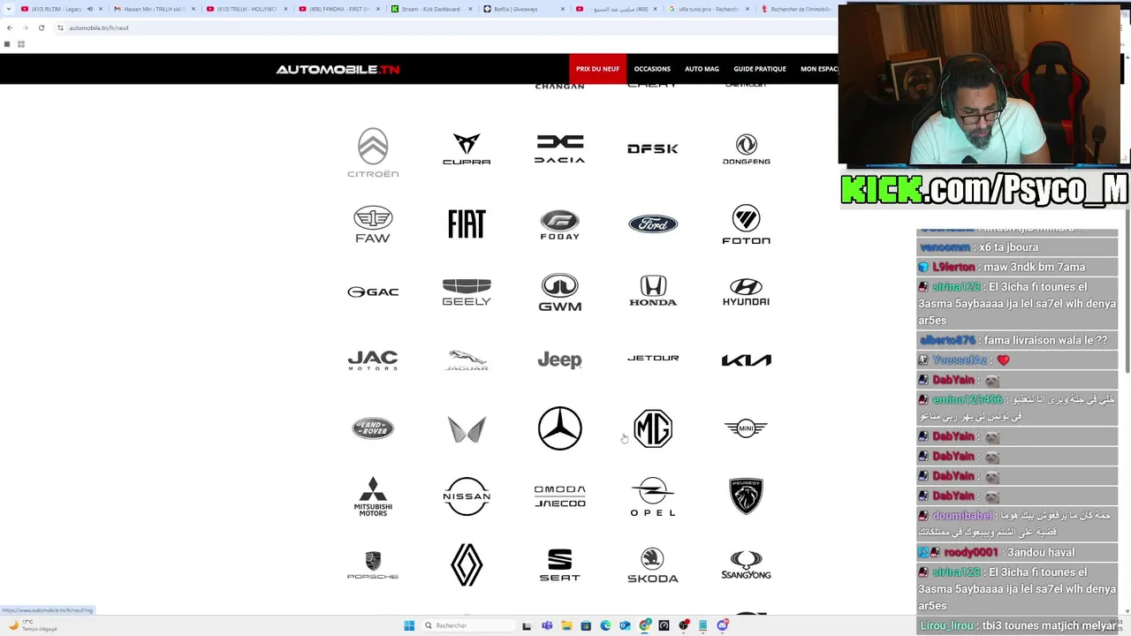Image resolution: width=1131 pixels, height=636 pixels.
Task: Open the SsangYong brand logo
Action: [x=747, y=565]
